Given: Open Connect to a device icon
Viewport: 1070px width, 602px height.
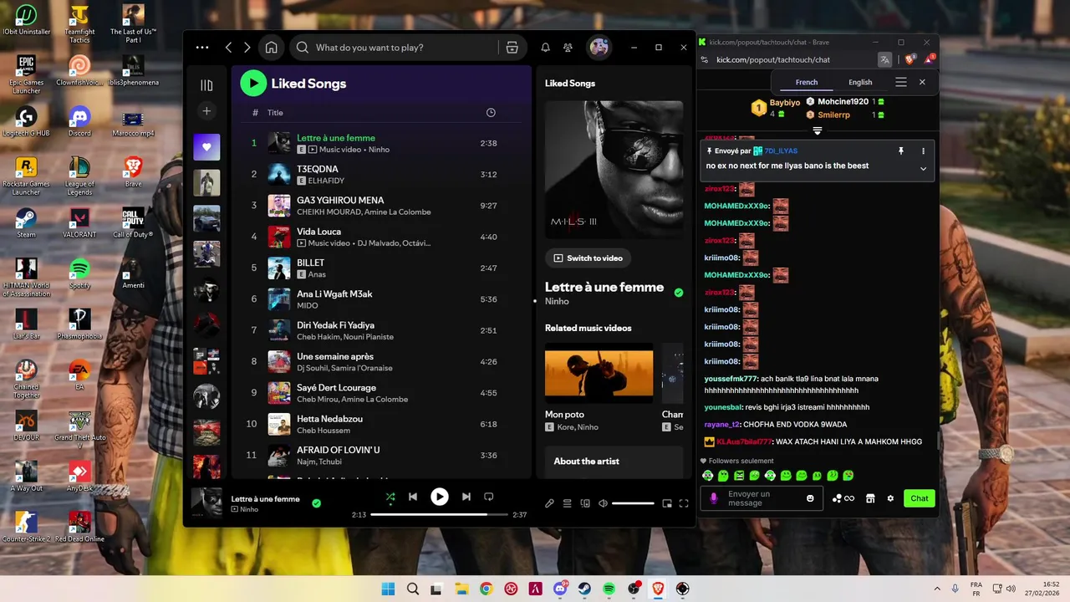Looking at the screenshot, I should (x=585, y=503).
